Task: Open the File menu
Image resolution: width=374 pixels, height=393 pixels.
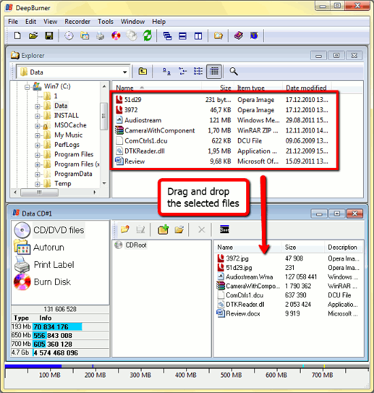Action: pyautogui.click(x=13, y=22)
